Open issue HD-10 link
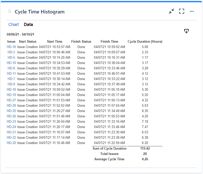Image resolution: width=203 pixels, height=174 pixels. pyautogui.click(x=11, y=63)
